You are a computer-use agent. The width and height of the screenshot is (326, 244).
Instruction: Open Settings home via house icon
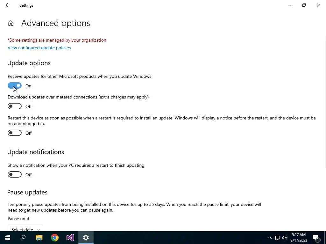(x=11, y=23)
